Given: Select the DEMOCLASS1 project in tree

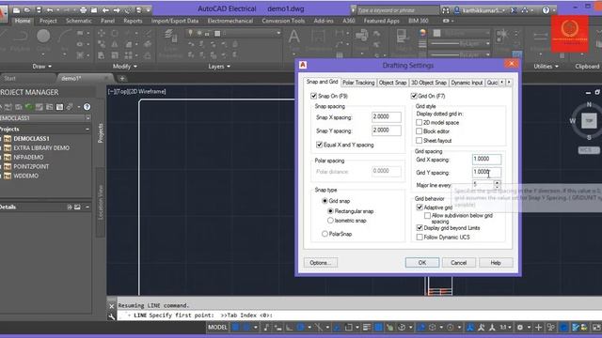Looking at the screenshot, I should click(31, 138).
